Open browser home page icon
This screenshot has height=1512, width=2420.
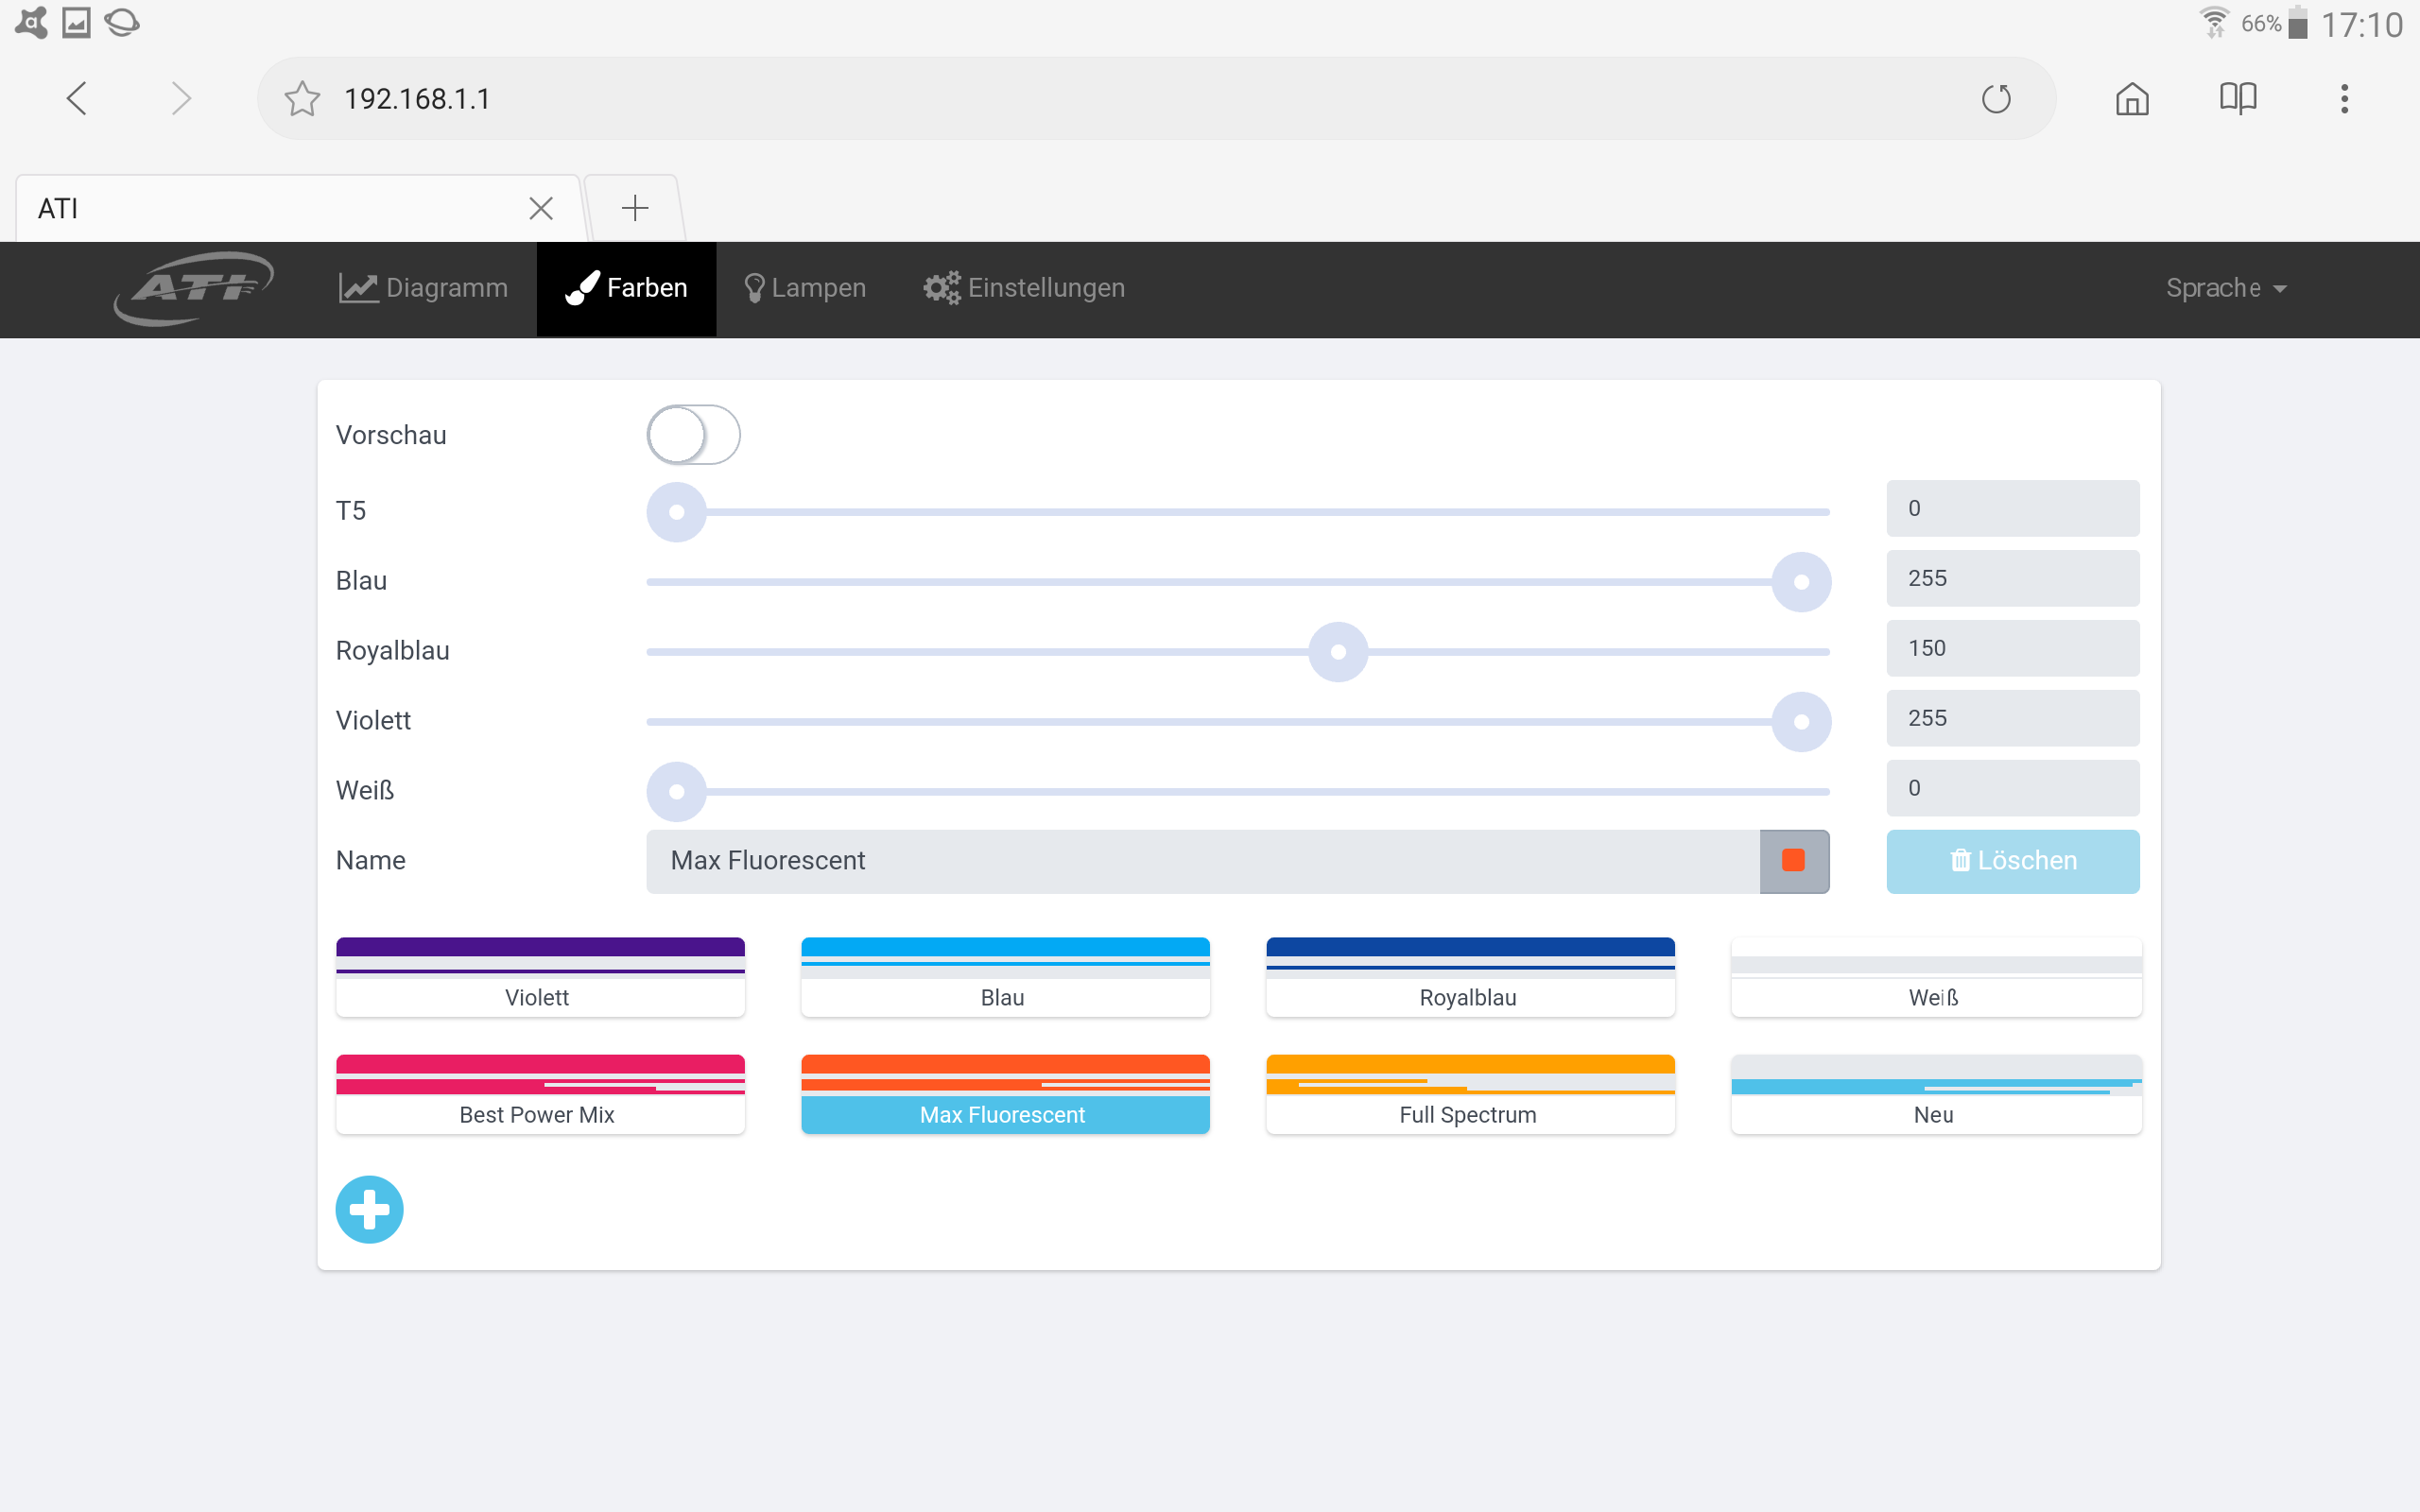2132,99
